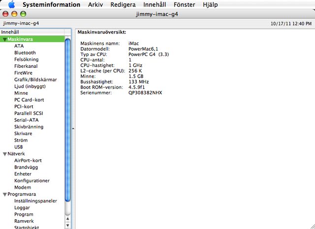
Task: Click the CPU-hastighet value 1 GHz
Action: pos(135,65)
